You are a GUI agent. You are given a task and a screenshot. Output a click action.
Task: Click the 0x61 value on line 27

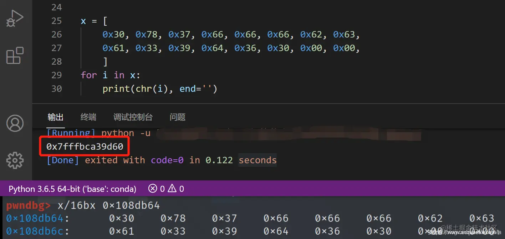[x=113, y=48]
